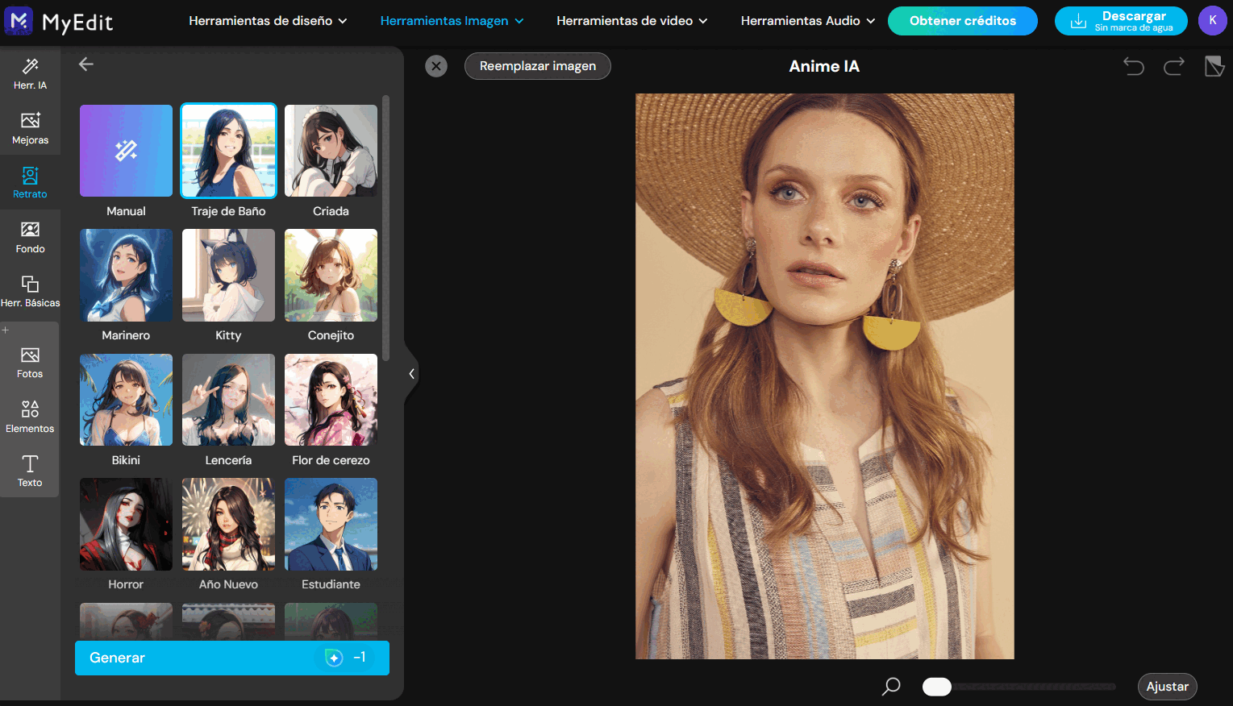This screenshot has width=1233, height=706.
Task: Open Herr. Básicas basic tools
Action: 30,291
